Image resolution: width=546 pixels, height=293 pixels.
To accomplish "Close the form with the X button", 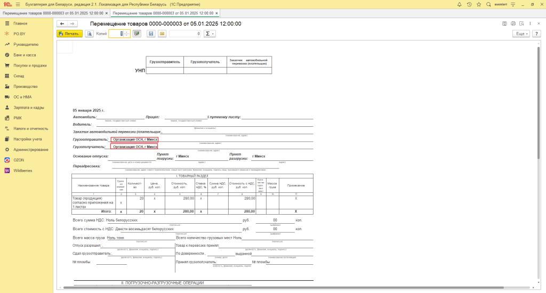I will 539,23.
